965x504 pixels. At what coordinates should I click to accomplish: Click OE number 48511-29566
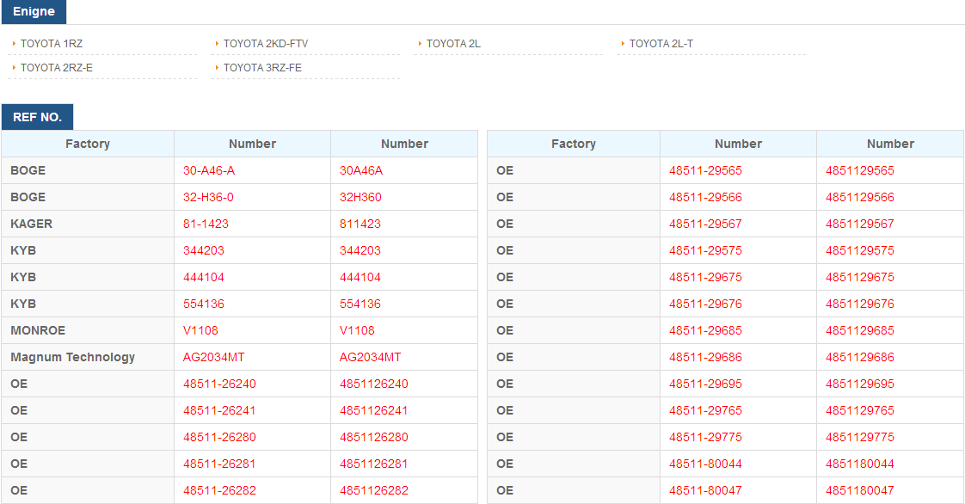[x=705, y=198]
